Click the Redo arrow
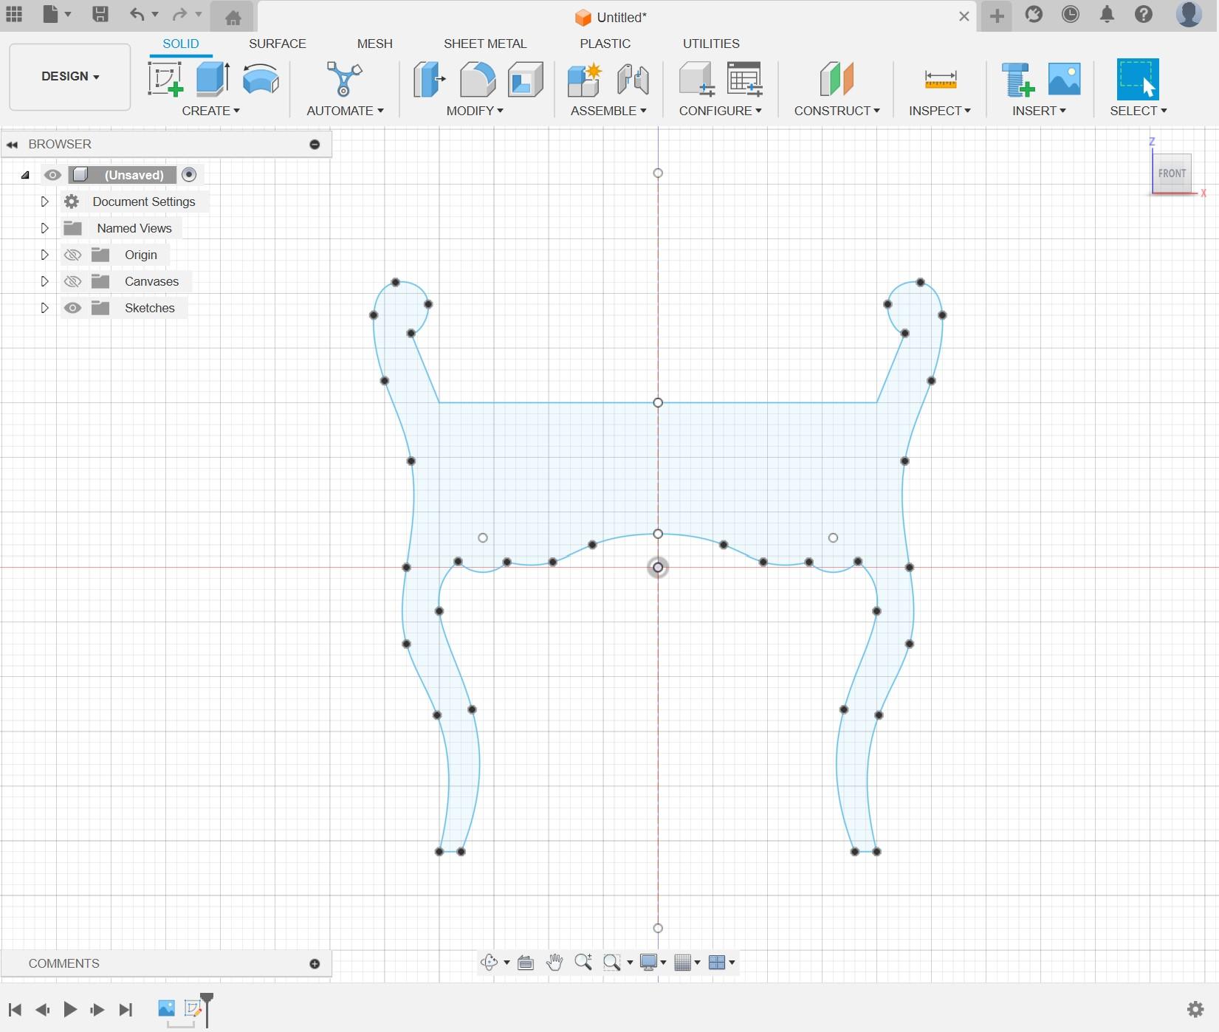Screen dimensions: 1219x1032 (x=179, y=14)
